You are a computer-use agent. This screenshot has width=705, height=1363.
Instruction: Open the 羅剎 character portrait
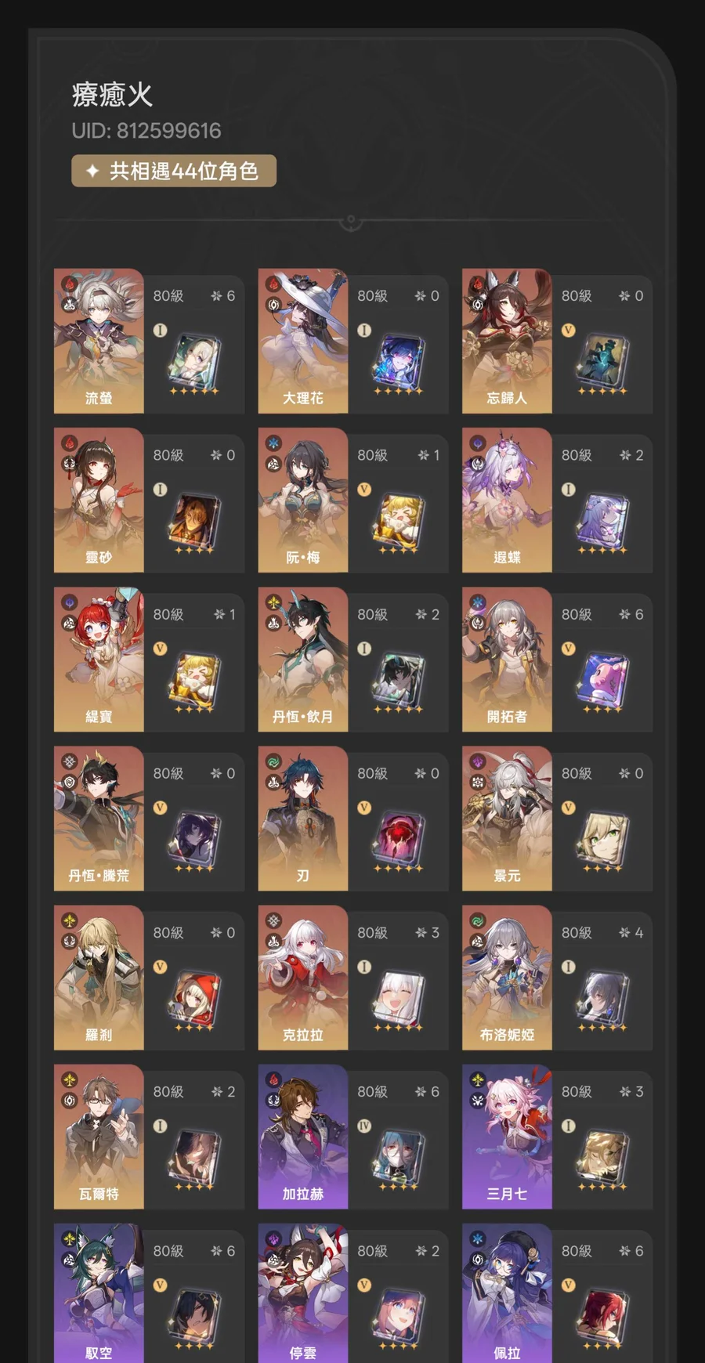point(99,978)
